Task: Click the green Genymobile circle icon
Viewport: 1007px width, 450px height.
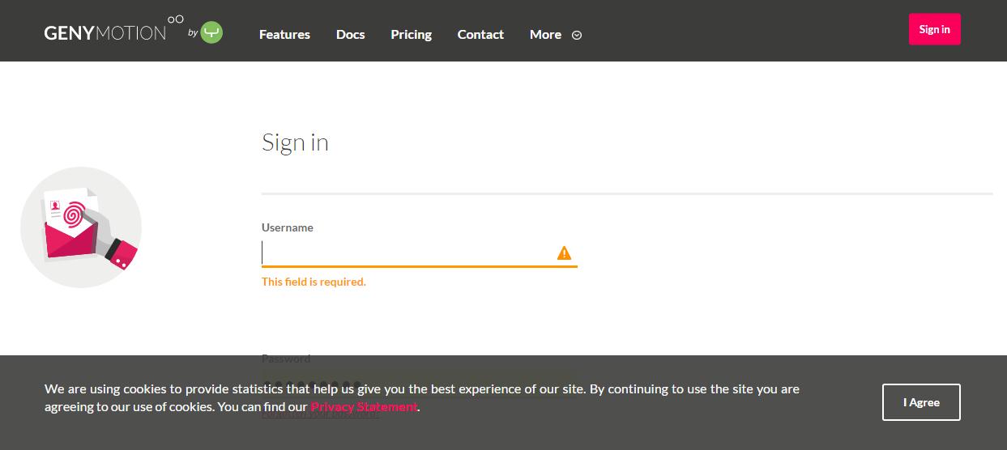Action: coord(211,33)
